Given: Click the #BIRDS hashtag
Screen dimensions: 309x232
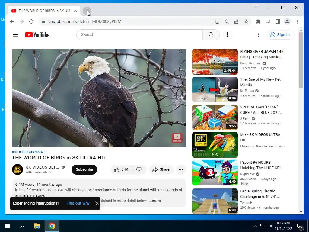Looking at the screenshot, I should click(24, 152).
